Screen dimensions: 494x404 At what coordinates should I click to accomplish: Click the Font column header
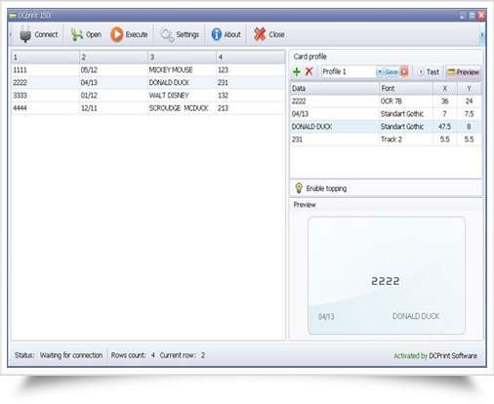(406, 89)
